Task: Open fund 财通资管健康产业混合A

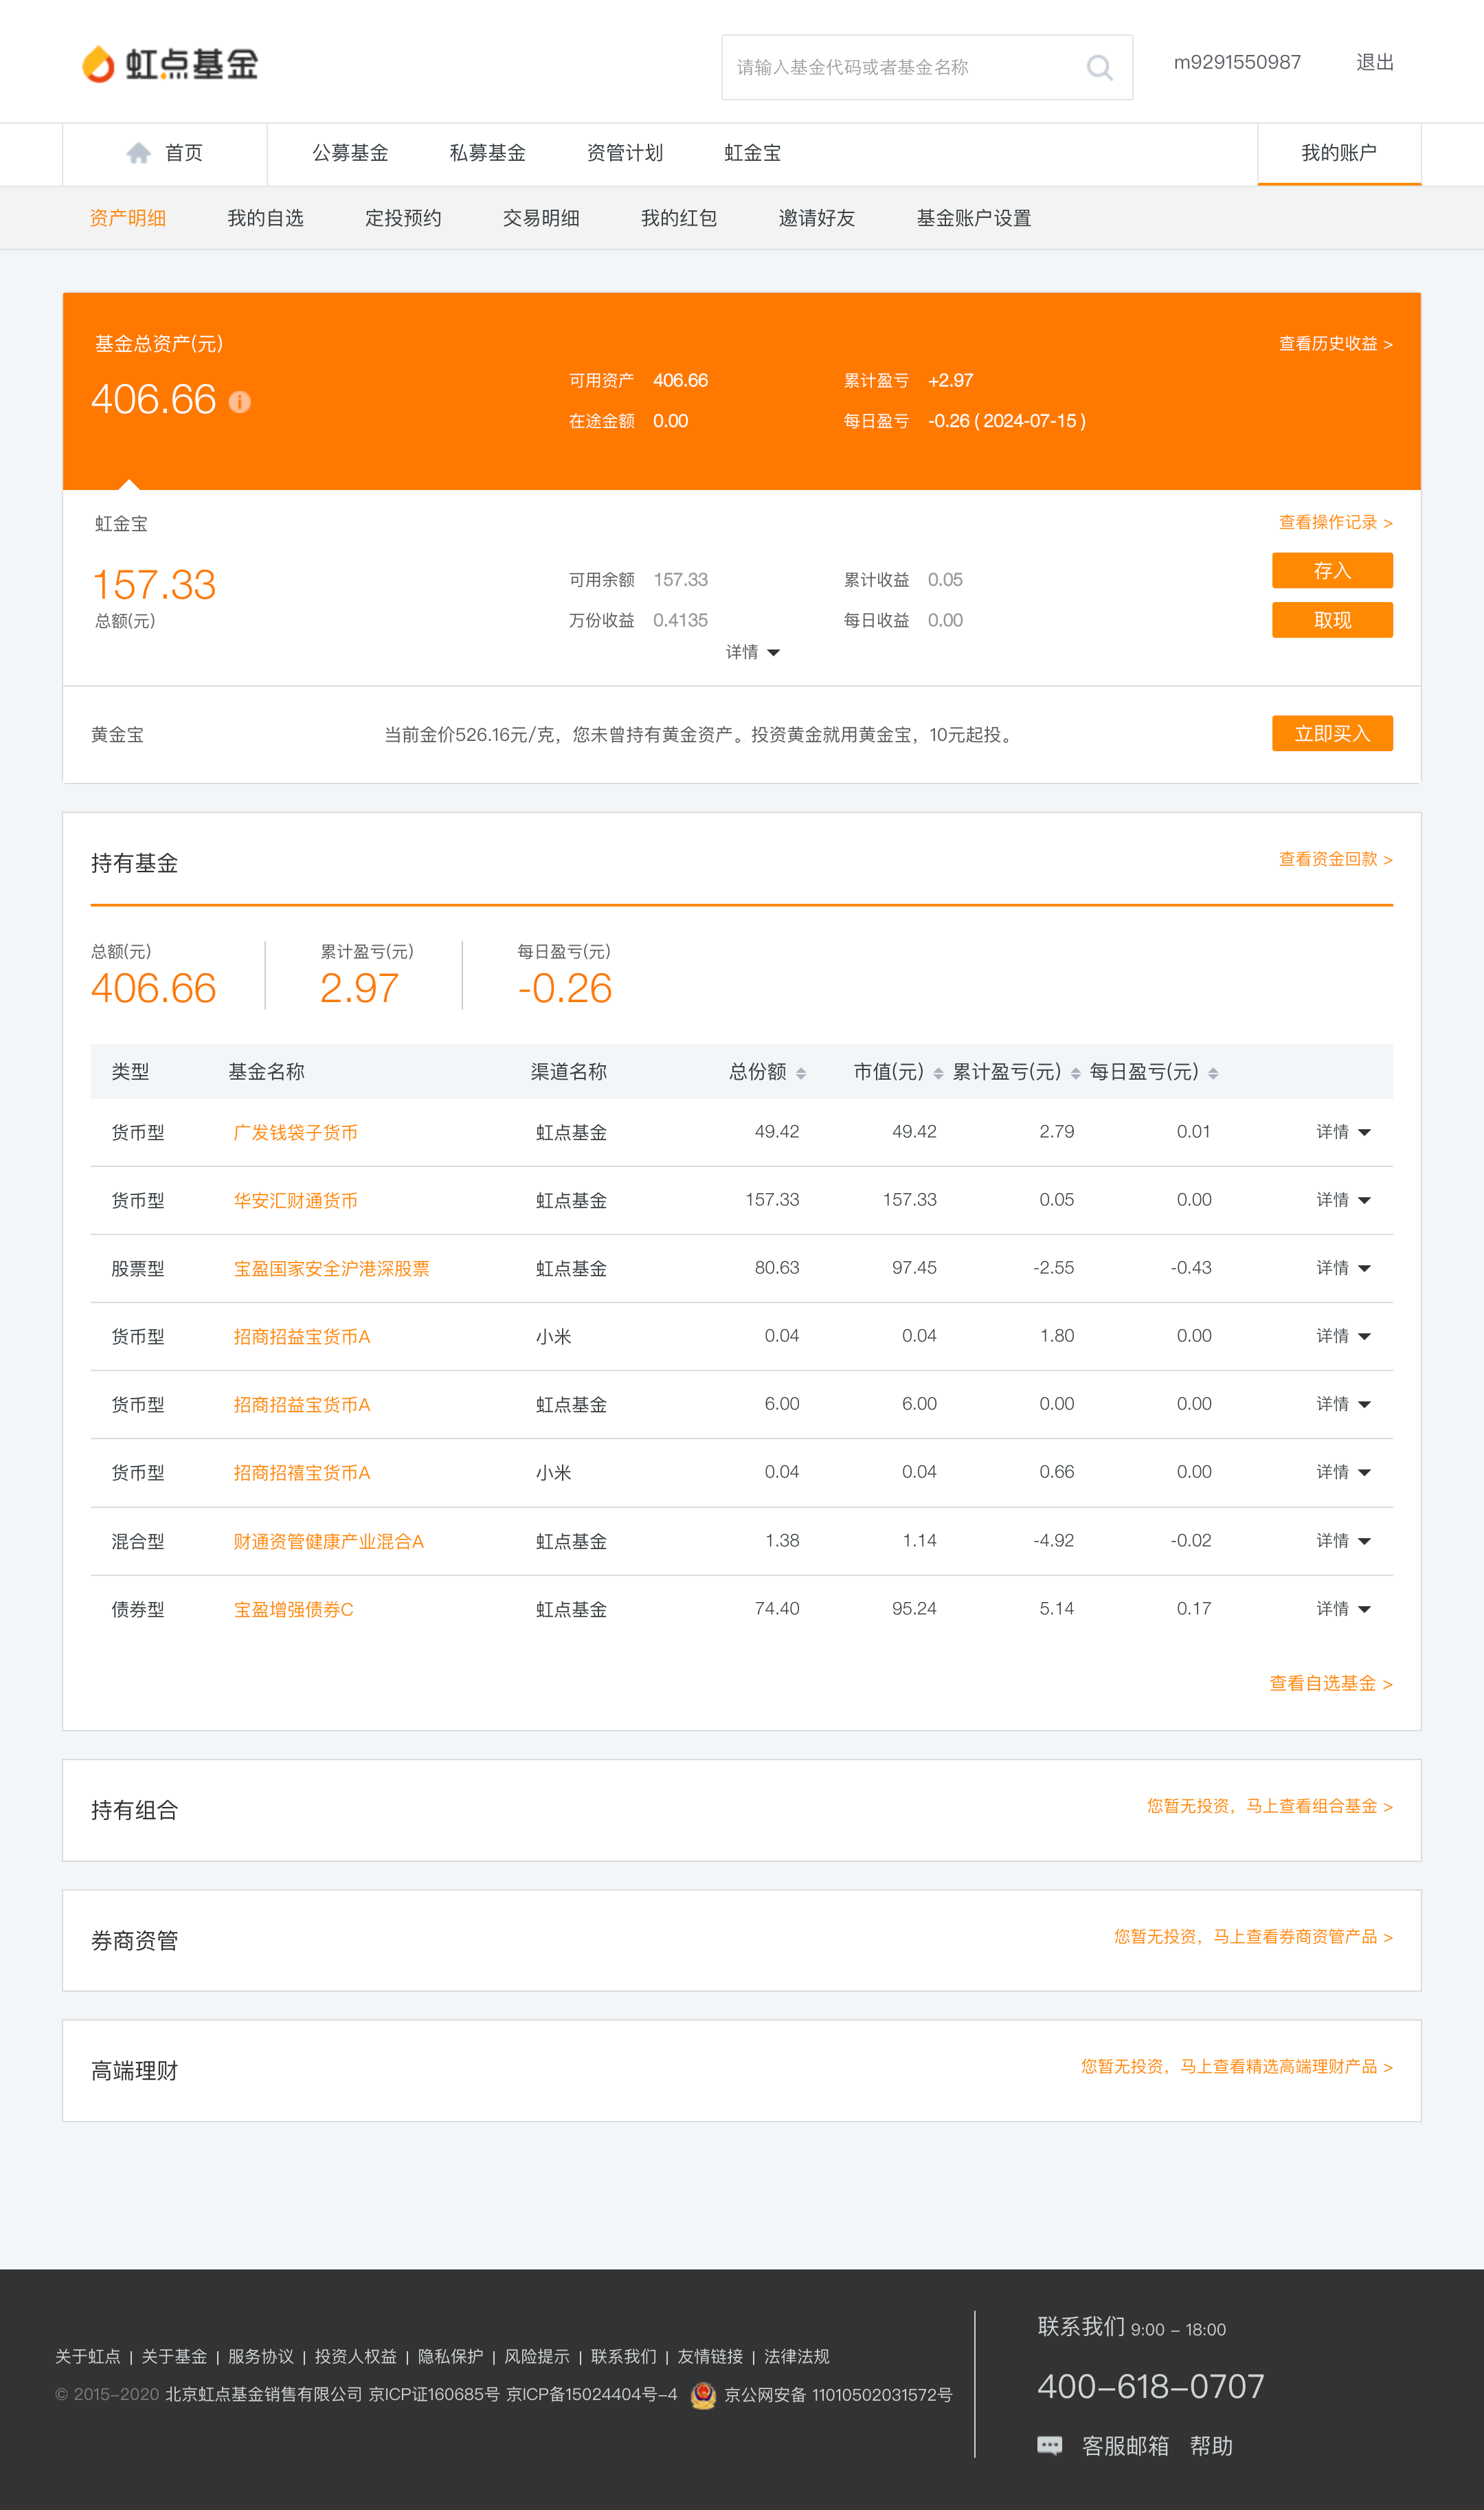Action: (x=328, y=1542)
